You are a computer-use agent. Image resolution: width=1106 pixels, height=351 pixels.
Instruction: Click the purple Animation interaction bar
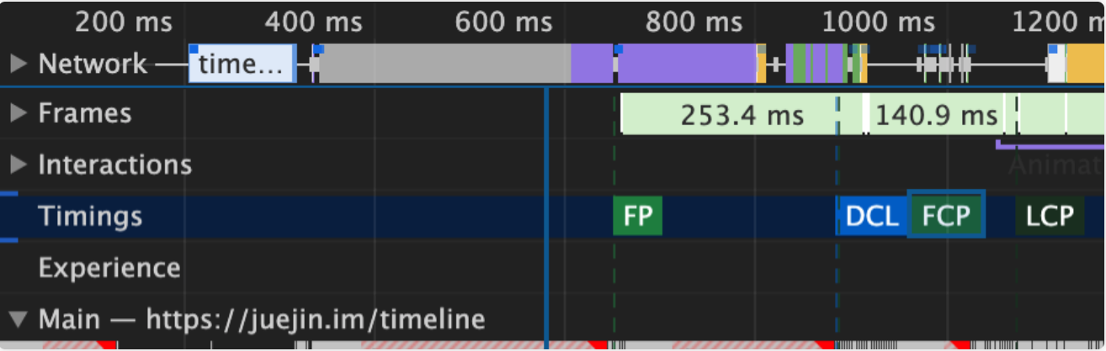point(1050,145)
